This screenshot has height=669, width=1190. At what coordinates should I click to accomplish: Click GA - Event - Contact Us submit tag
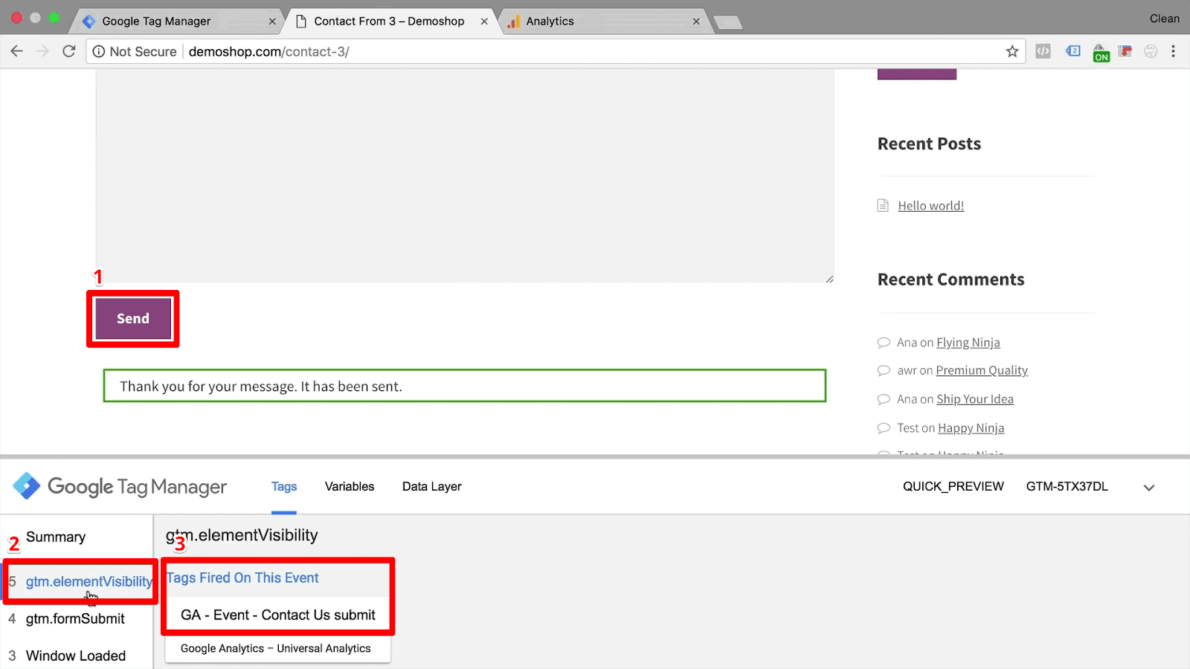pos(278,615)
